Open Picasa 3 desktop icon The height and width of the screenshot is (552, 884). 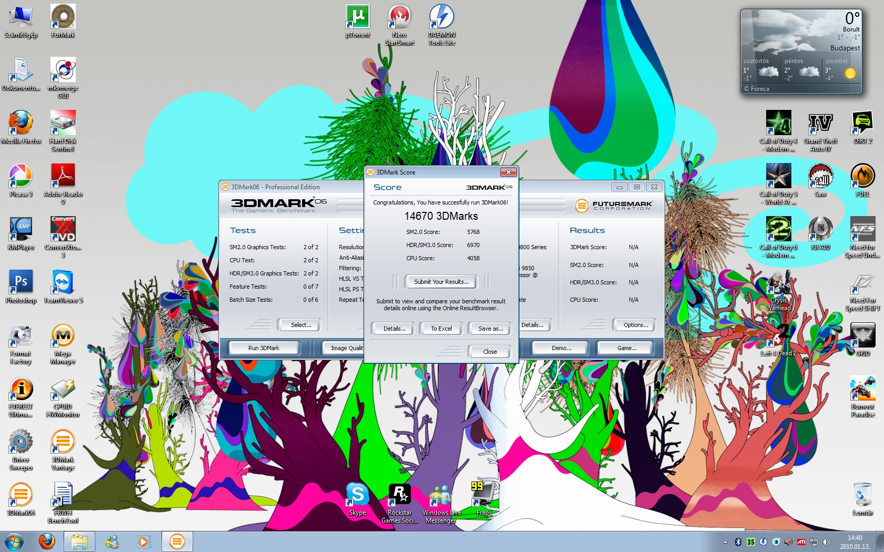(21, 180)
